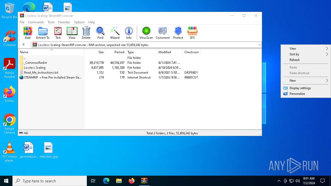Select the CCleaner desktop shortcut
Image resolution: width=331 pixels, height=186 pixels.
(10, 38)
